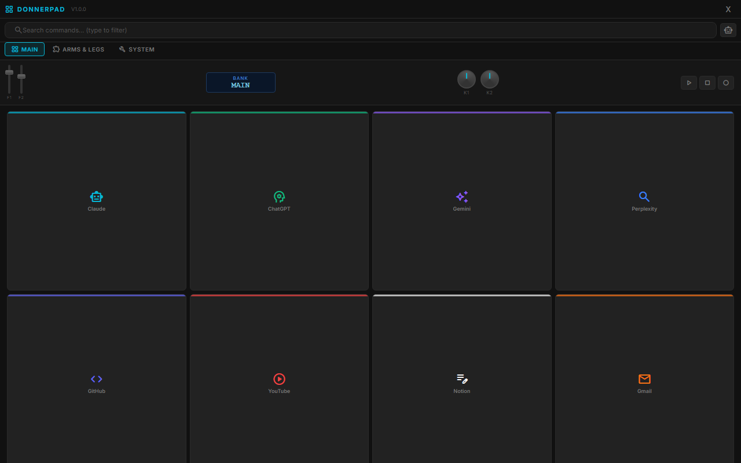Switch to the Main tab

[x=25, y=49]
